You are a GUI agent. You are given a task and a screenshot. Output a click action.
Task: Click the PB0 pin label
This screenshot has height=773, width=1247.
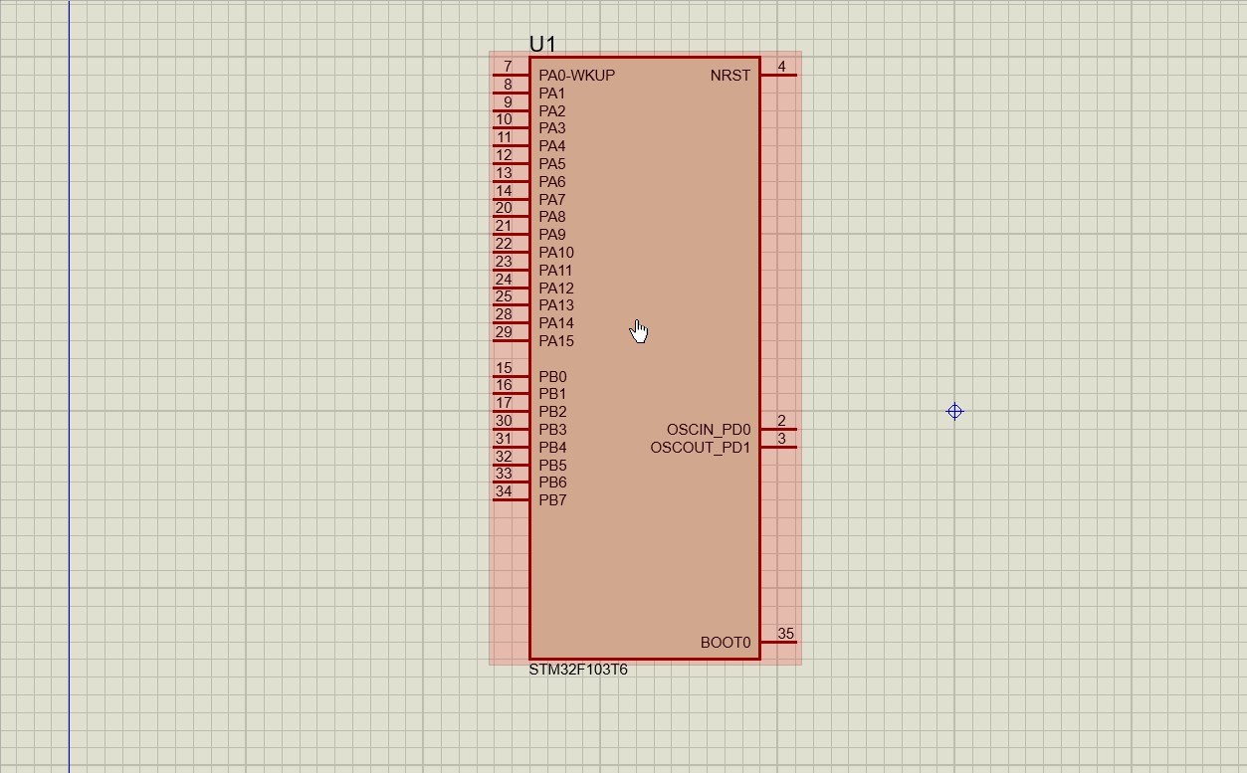(552, 377)
